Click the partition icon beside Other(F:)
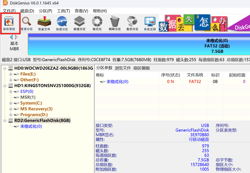Screen dimensions: 250x173 pos(17,80)
